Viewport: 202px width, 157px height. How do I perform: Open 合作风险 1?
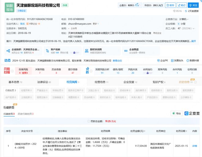coord(177,71)
